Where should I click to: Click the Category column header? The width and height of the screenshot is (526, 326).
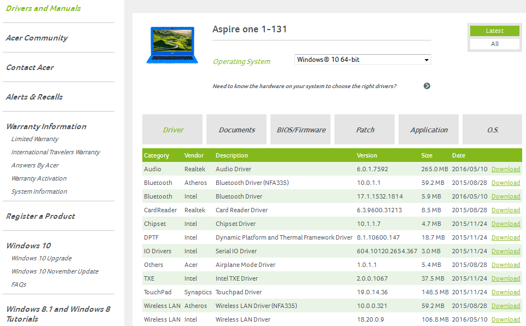coord(157,155)
